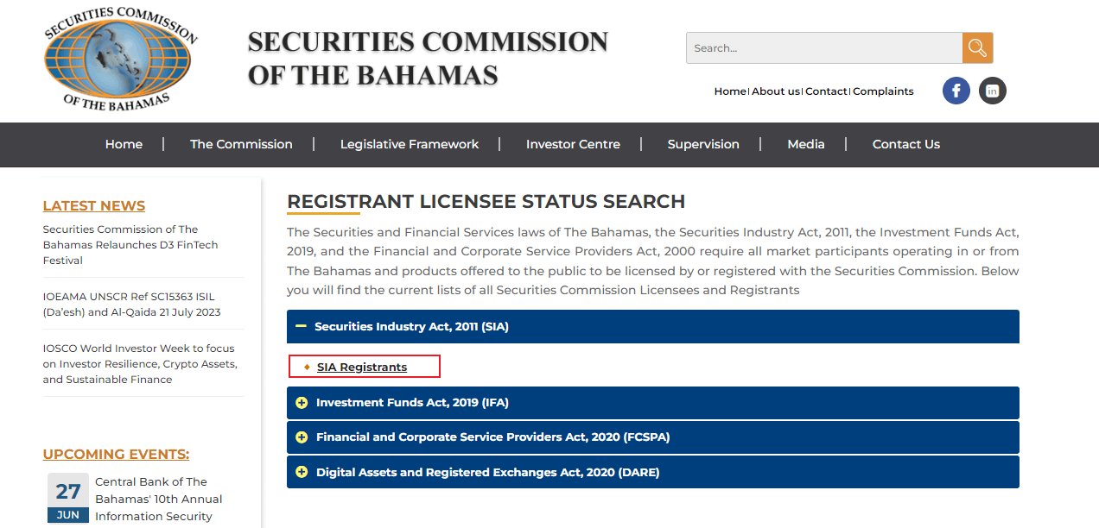The width and height of the screenshot is (1099, 528).
Task: Click the Securities Commission globe logo
Action: coord(118,57)
